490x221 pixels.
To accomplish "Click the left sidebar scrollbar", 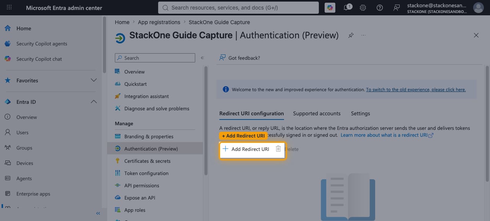I will (105, 44).
